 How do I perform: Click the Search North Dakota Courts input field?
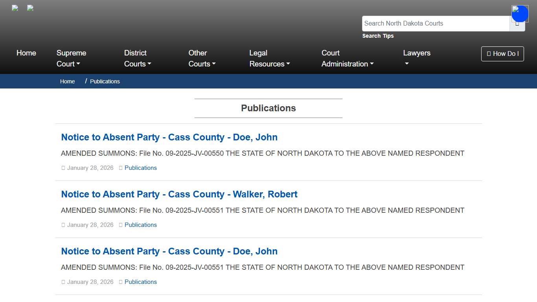(x=436, y=23)
